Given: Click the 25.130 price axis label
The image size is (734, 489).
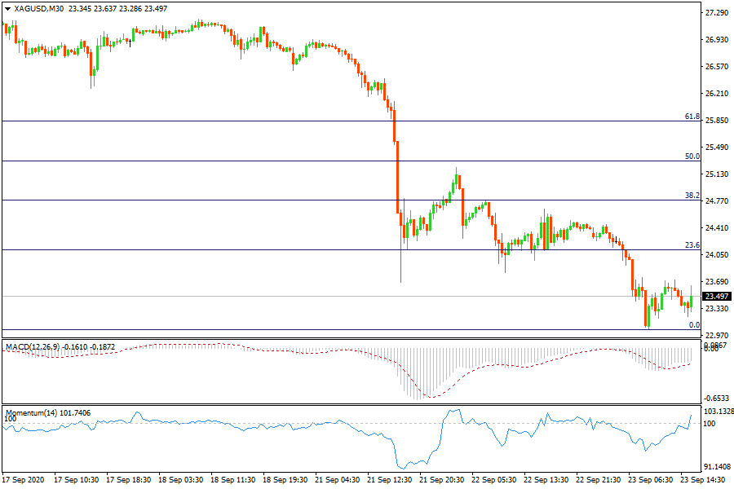Looking at the screenshot, I should click(x=716, y=174).
